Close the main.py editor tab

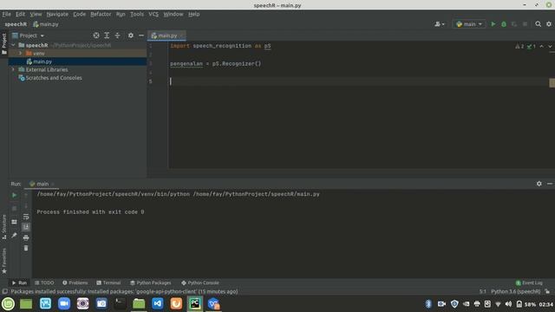pyautogui.click(x=182, y=36)
